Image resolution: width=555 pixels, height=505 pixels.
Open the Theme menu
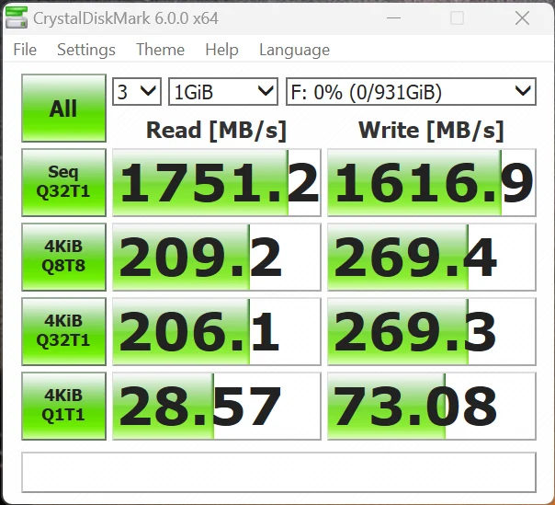point(160,50)
